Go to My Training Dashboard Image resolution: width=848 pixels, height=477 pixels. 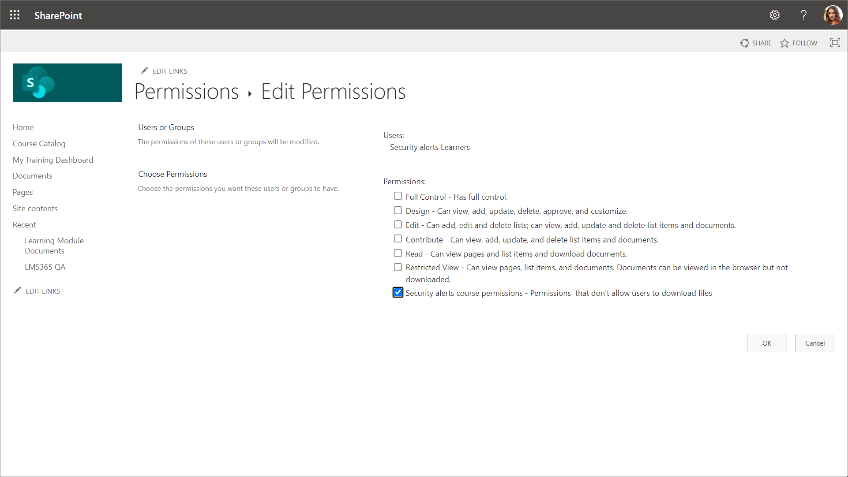tap(53, 160)
